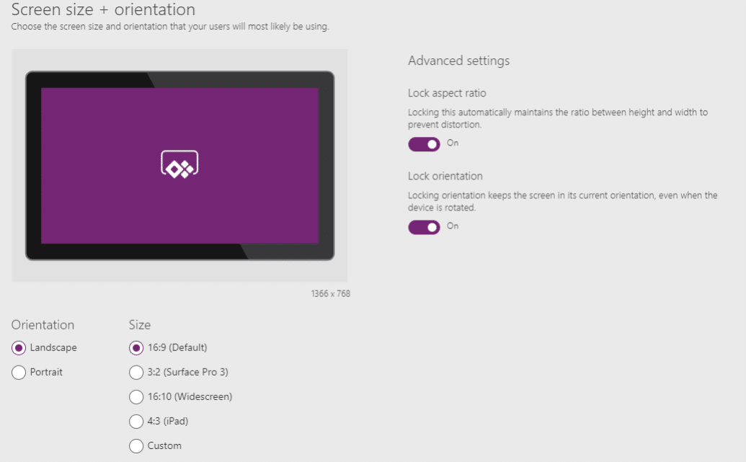Click the Lock aspect ratio label

point(447,93)
